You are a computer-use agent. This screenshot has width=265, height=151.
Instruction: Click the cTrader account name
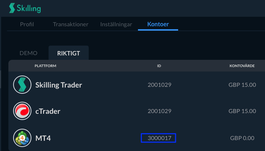pyautogui.click(x=48, y=111)
